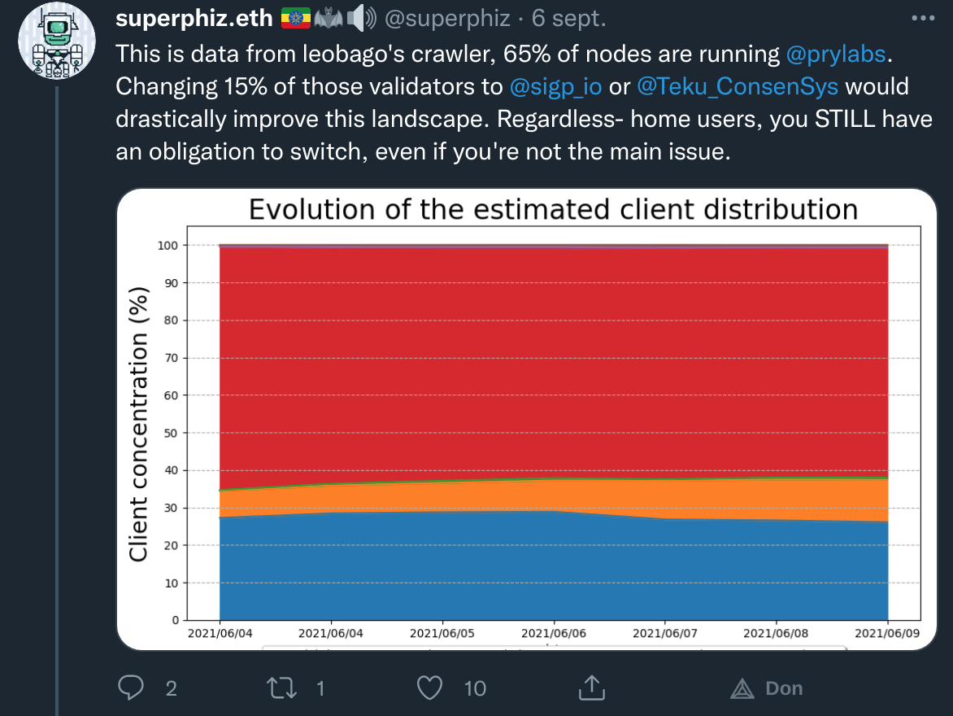Click the reply speech bubble icon

tap(131, 688)
